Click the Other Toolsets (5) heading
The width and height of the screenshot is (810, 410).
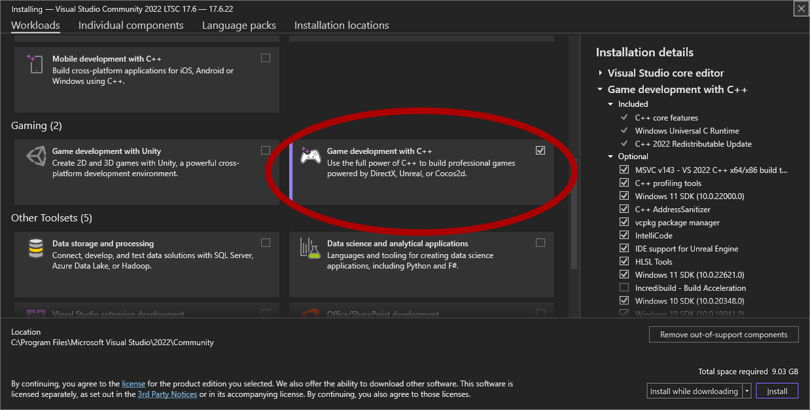pyautogui.click(x=52, y=218)
